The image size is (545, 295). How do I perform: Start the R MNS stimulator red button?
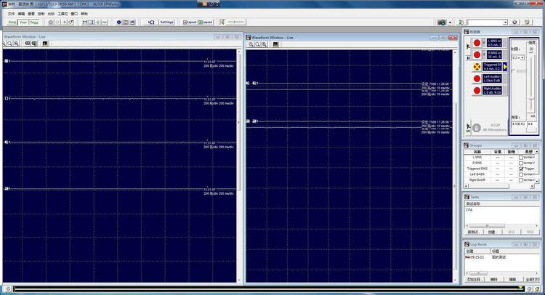[477, 54]
